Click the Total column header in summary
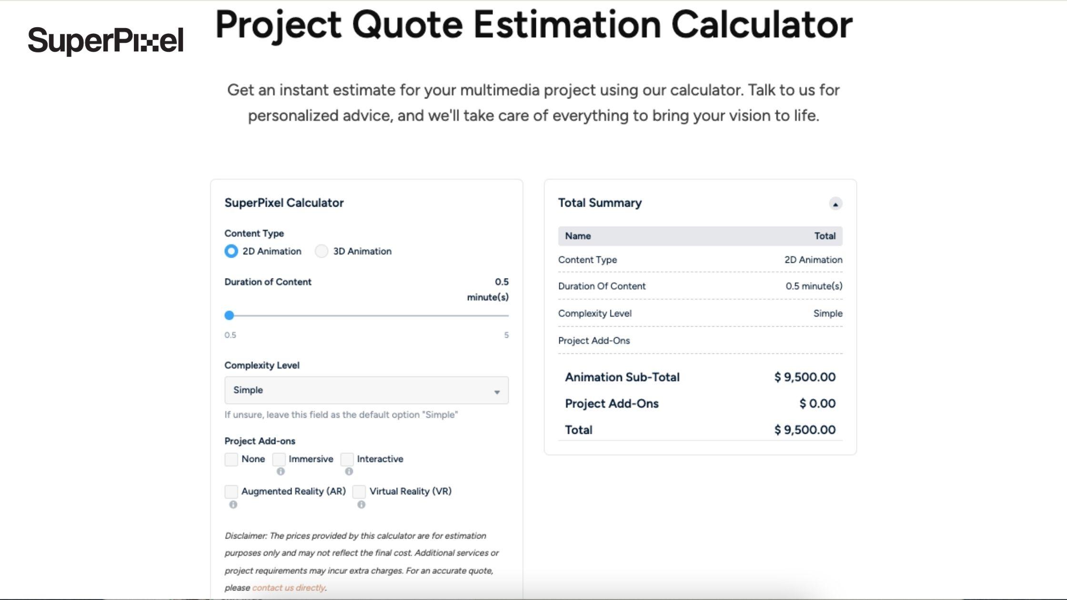Viewport: 1067px width, 600px height. (x=825, y=236)
